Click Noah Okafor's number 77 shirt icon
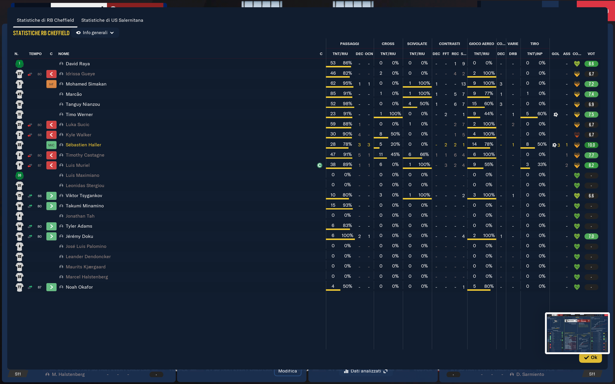The height and width of the screenshot is (384, 615). click(19, 287)
